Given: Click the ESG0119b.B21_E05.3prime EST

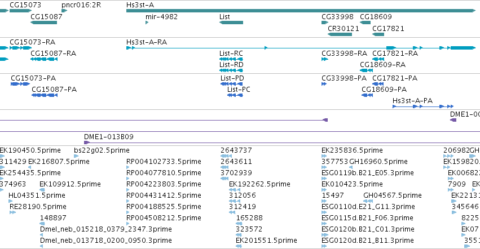Looking at the screenshot, I should pos(324,179).
